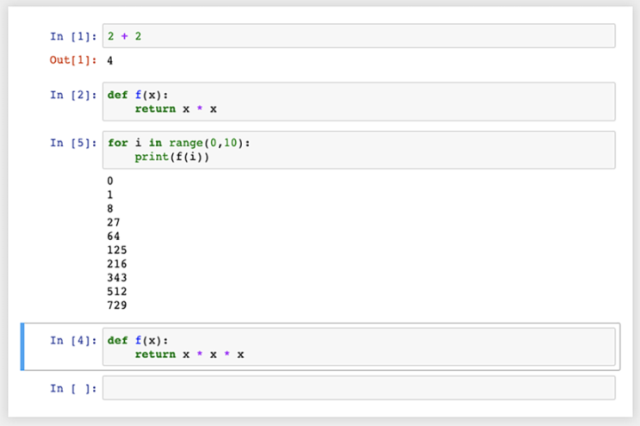Place cursor on 'return x * x * x' line
This screenshot has width=640, height=426.
pyautogui.click(x=190, y=355)
